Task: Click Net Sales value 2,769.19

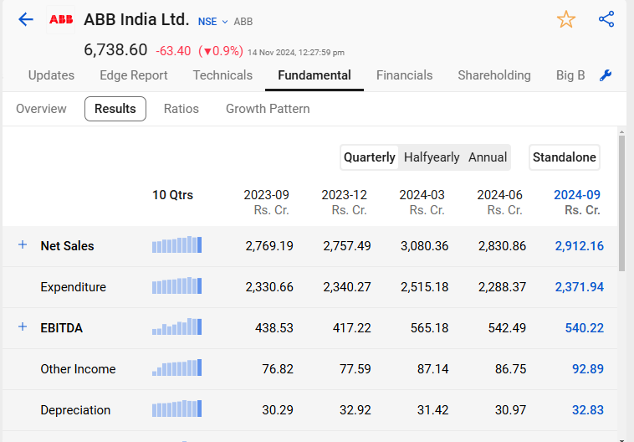Action: [x=268, y=245]
